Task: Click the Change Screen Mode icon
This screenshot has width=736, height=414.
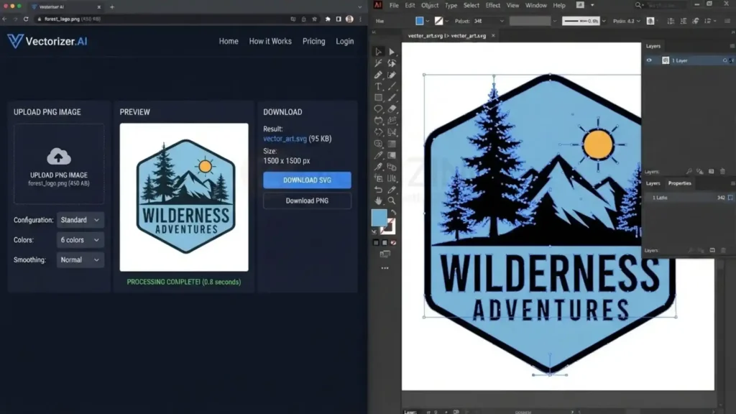Action: tap(385, 254)
